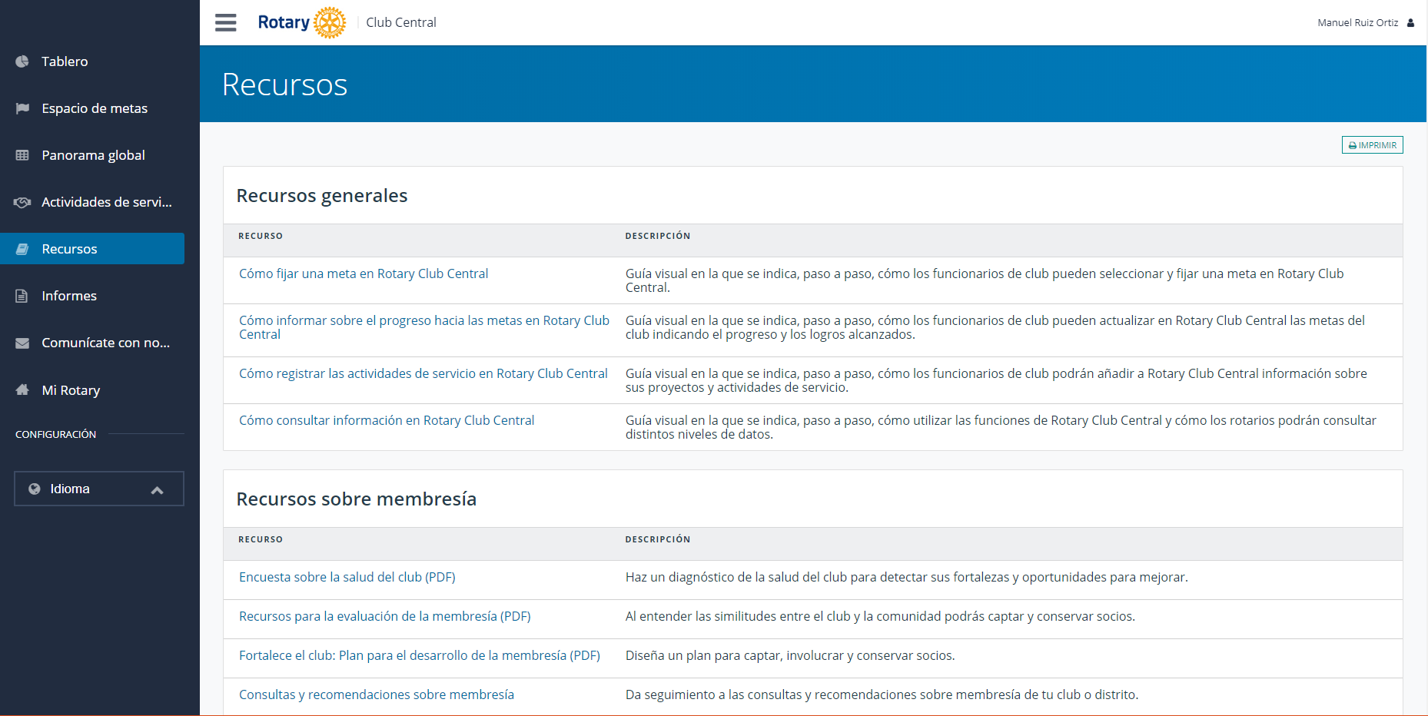Click description about distintos niveles de datos

click(x=1001, y=427)
